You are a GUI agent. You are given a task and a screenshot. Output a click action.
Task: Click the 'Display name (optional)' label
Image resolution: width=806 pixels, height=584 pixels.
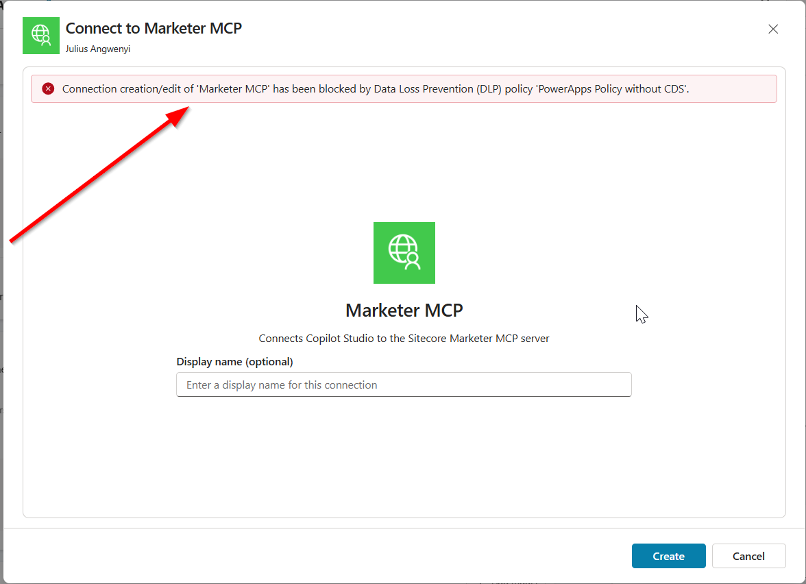click(234, 361)
